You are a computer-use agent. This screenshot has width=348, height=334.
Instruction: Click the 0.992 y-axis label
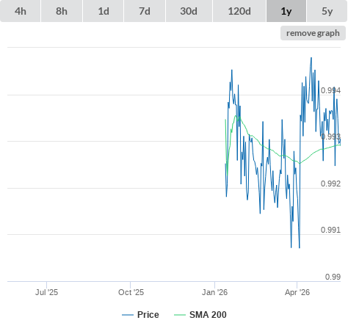pos(330,184)
